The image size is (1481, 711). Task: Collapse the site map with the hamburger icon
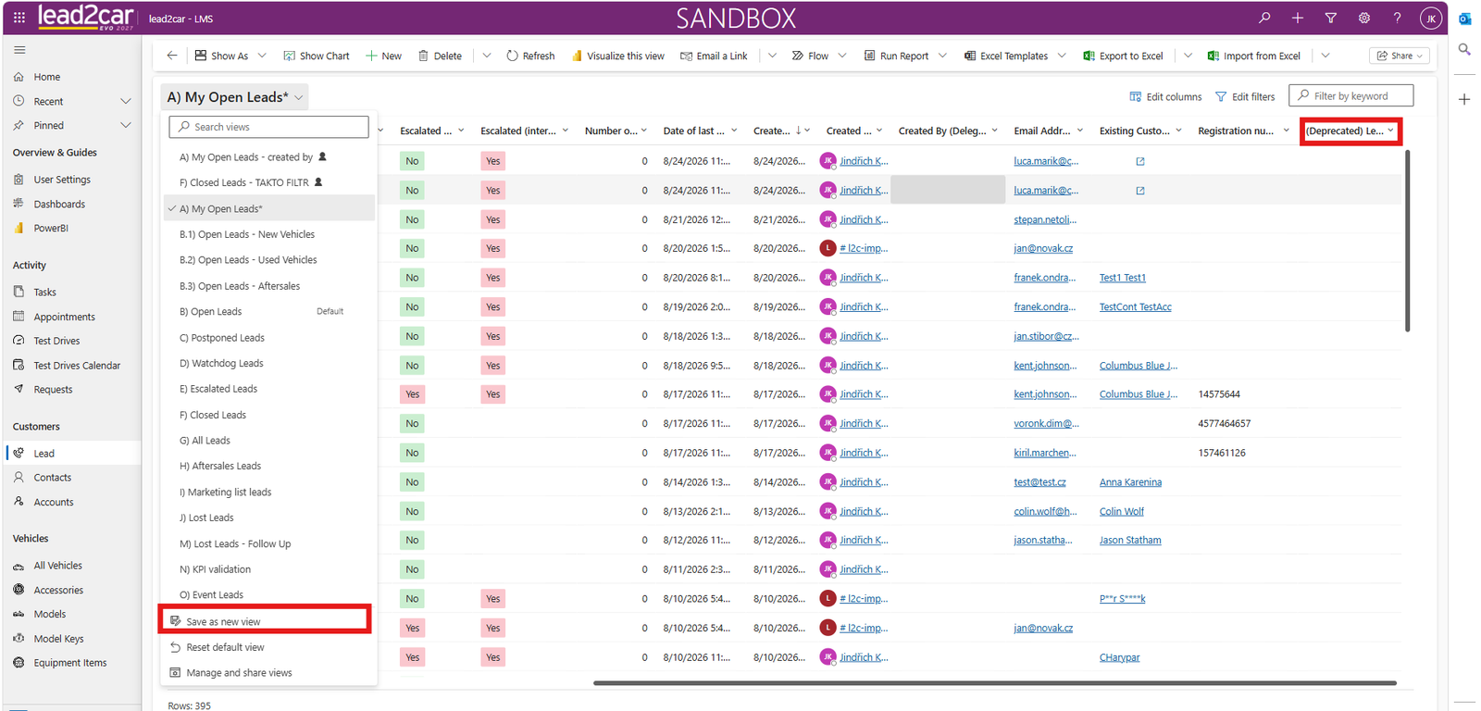pyautogui.click(x=19, y=50)
